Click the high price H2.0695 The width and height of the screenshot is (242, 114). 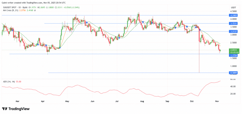click(41, 8)
